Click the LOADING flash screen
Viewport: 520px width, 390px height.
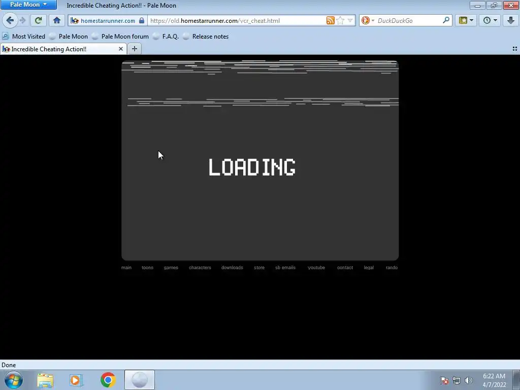pyautogui.click(x=260, y=160)
